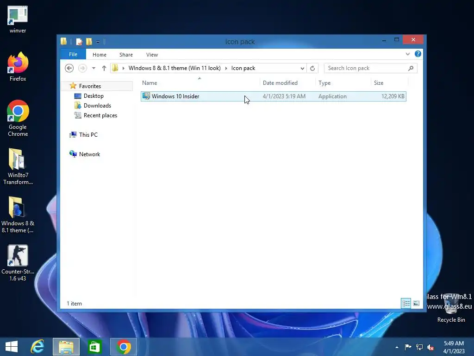This screenshot has height=356, width=474.
Task: Switch to the Home ribbon tab
Action: pyautogui.click(x=100, y=55)
